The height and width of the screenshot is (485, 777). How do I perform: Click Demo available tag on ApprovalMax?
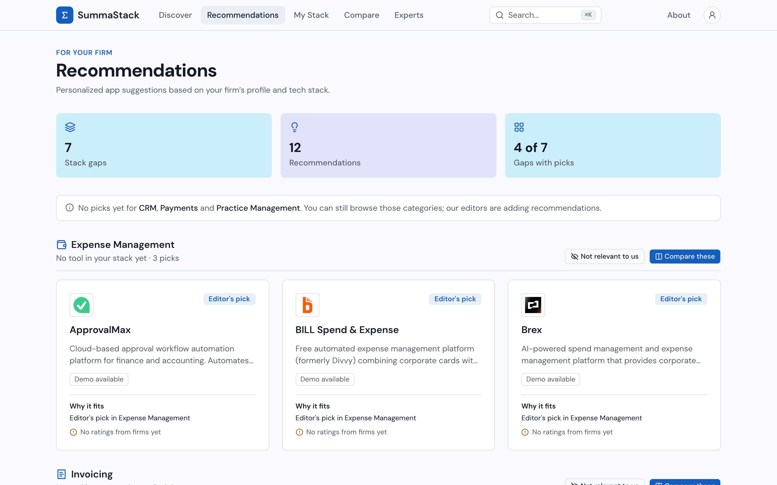pos(99,379)
